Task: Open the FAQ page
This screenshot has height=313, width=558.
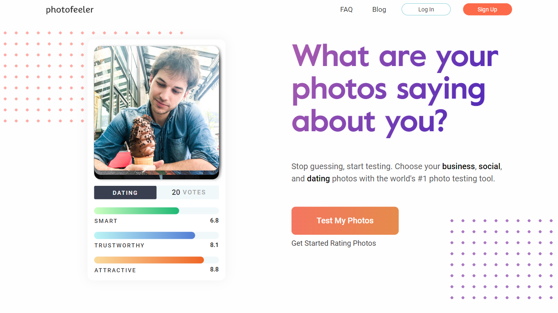Action: 346,9
